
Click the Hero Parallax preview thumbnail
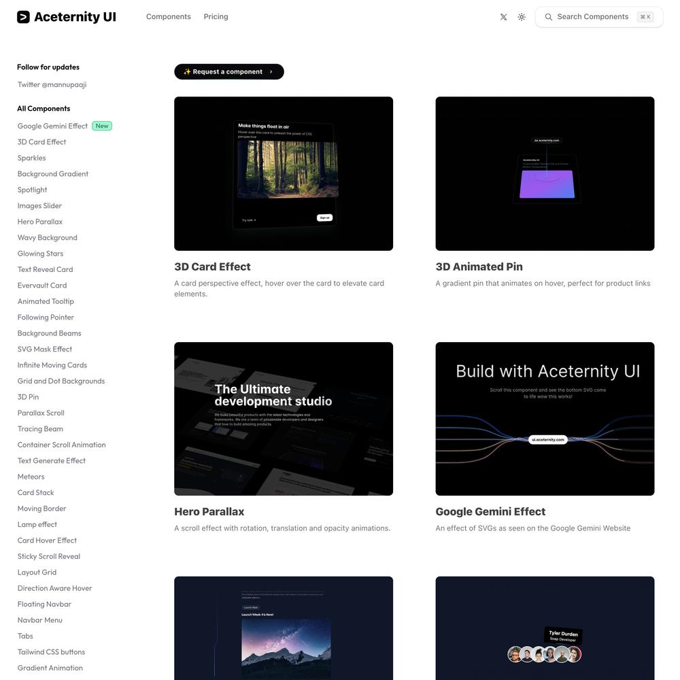284,419
